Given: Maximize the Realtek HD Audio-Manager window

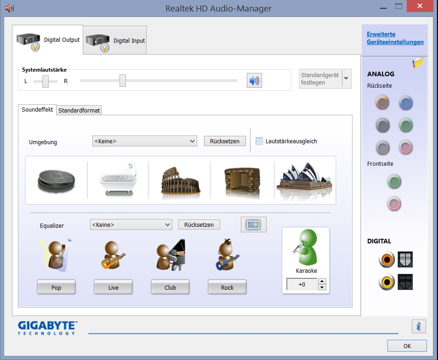Looking at the screenshot, I should (398, 6).
